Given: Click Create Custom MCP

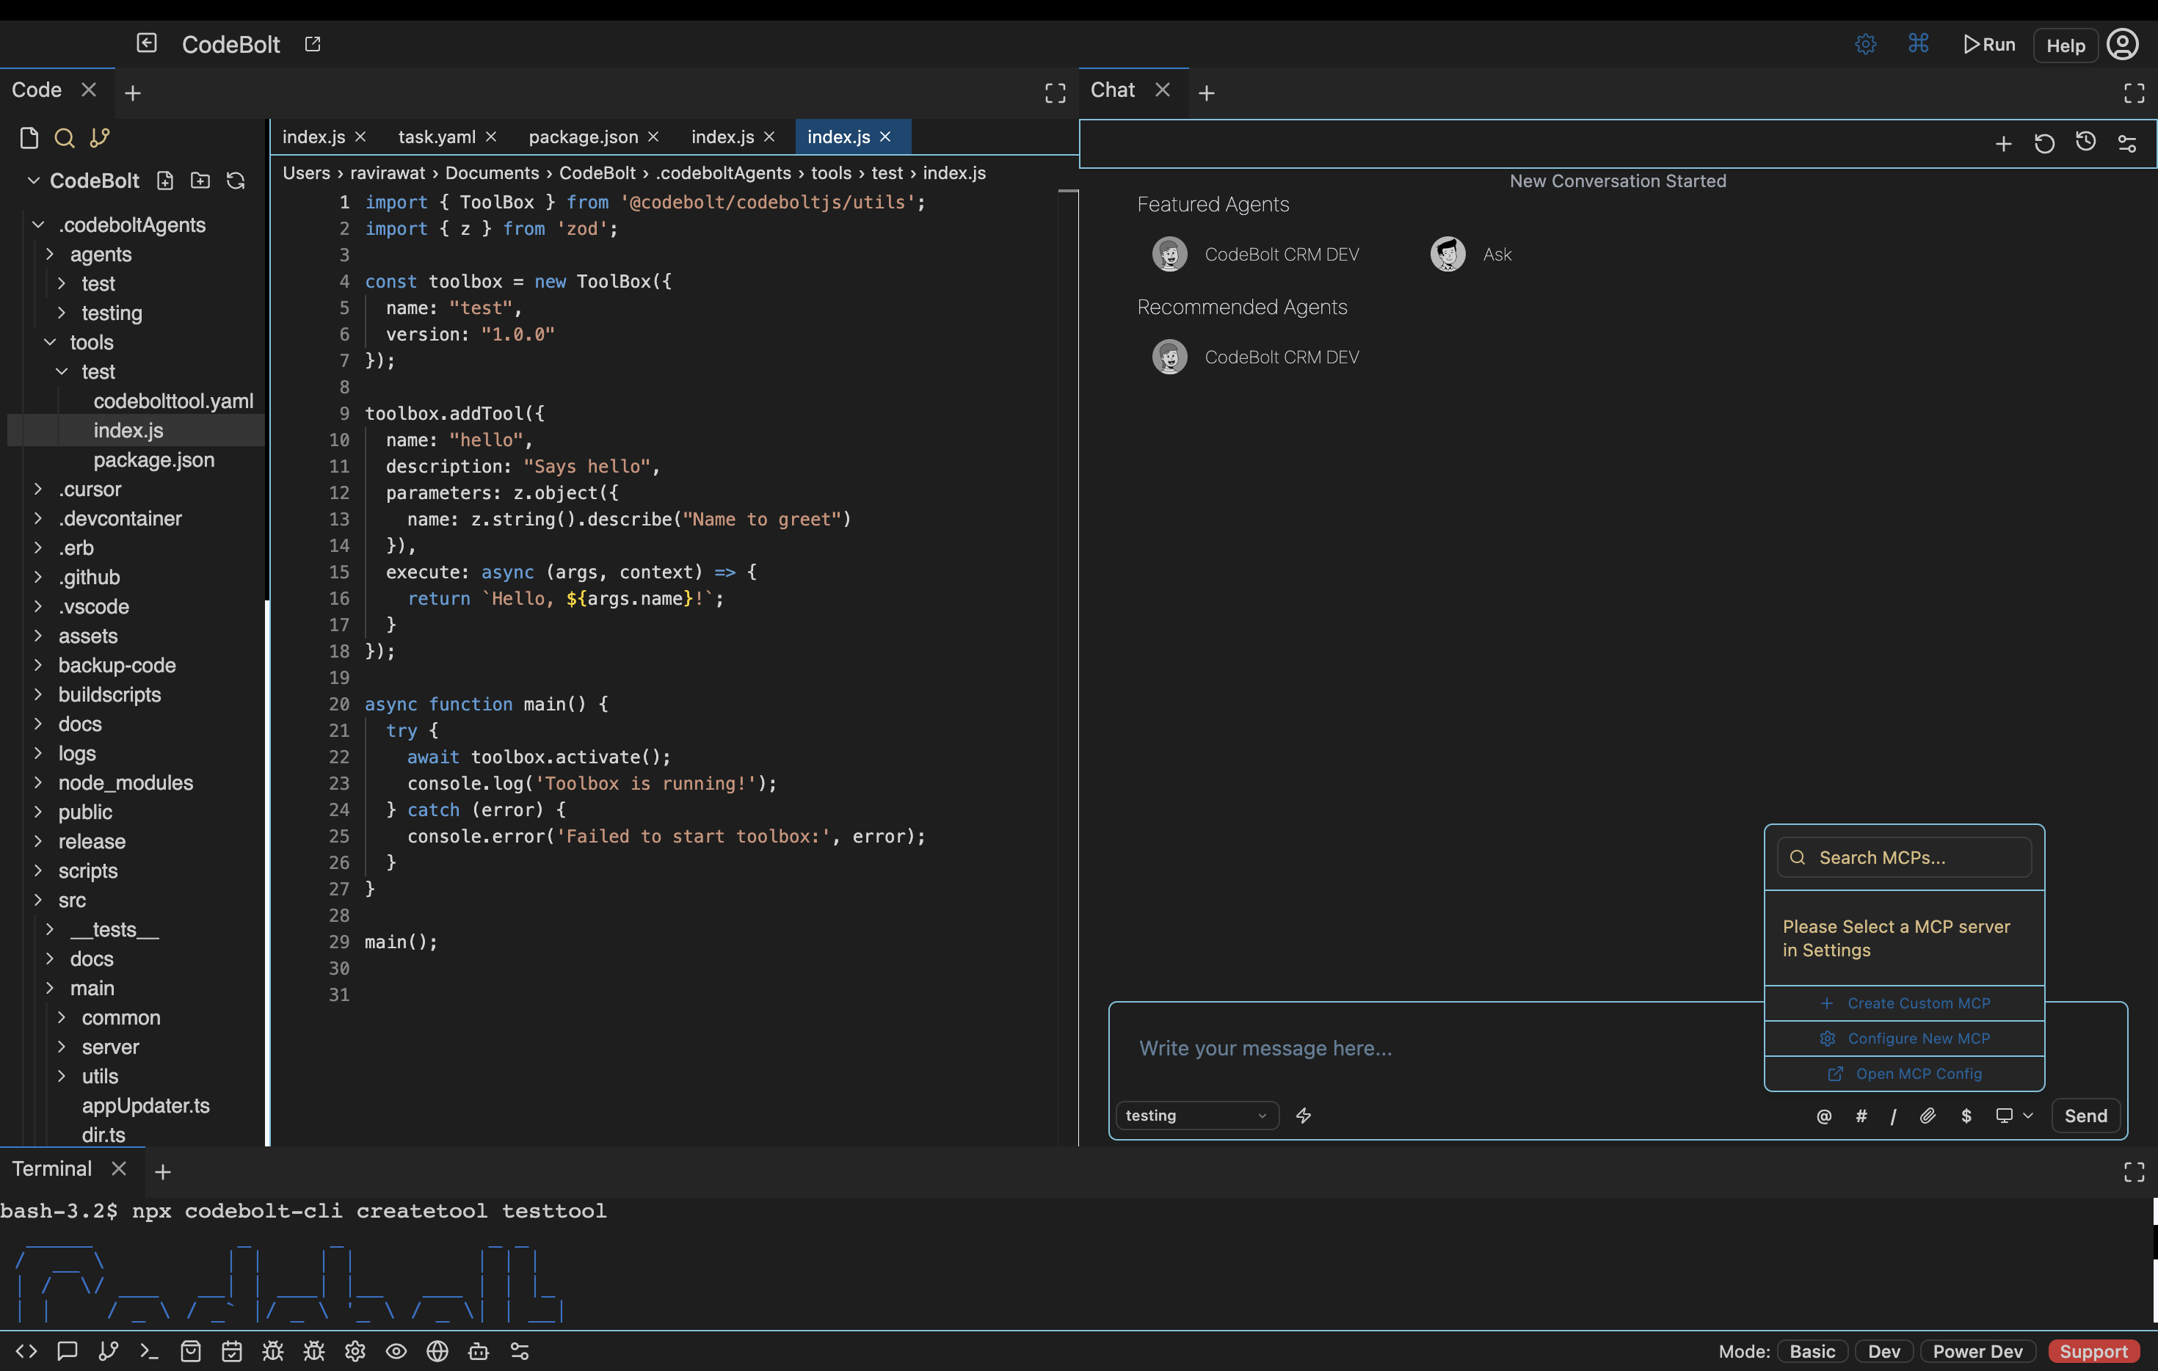Looking at the screenshot, I should click(1904, 1003).
